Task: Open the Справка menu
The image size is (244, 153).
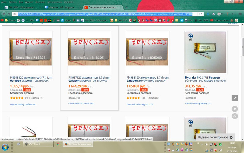Action: [x=68, y=2]
